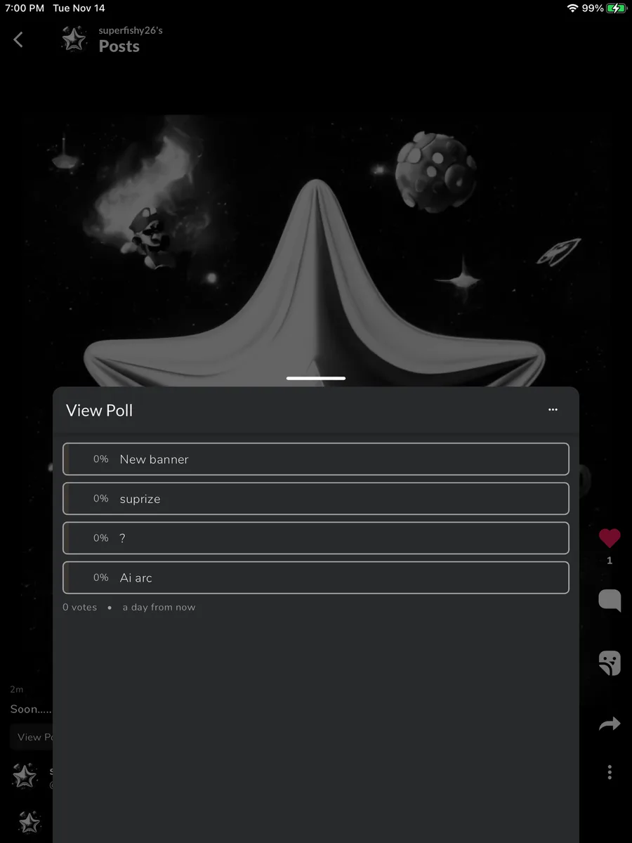Viewport: 632px width, 843px height.
Task: Open View Poll ellipsis menu
Action: (553, 410)
